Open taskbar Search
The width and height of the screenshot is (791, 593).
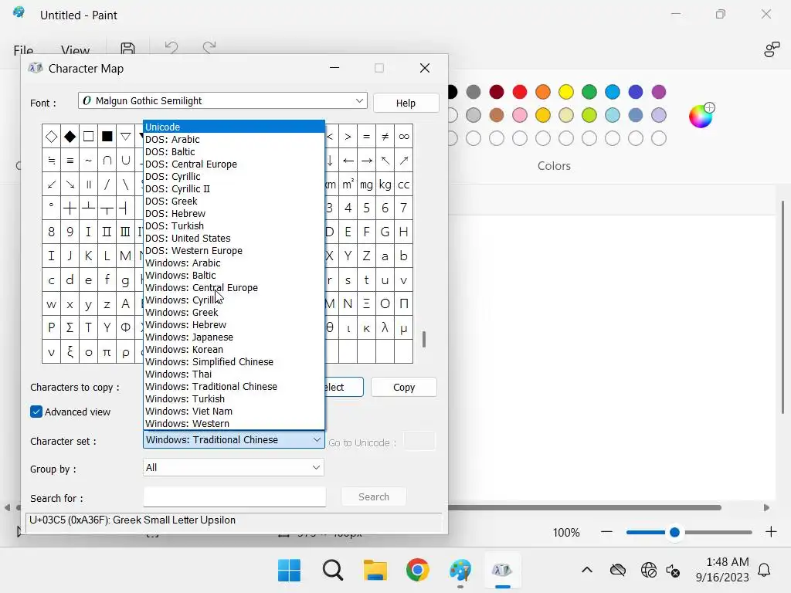[333, 571]
